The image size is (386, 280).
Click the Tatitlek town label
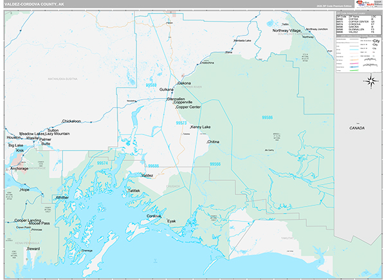[134, 191]
